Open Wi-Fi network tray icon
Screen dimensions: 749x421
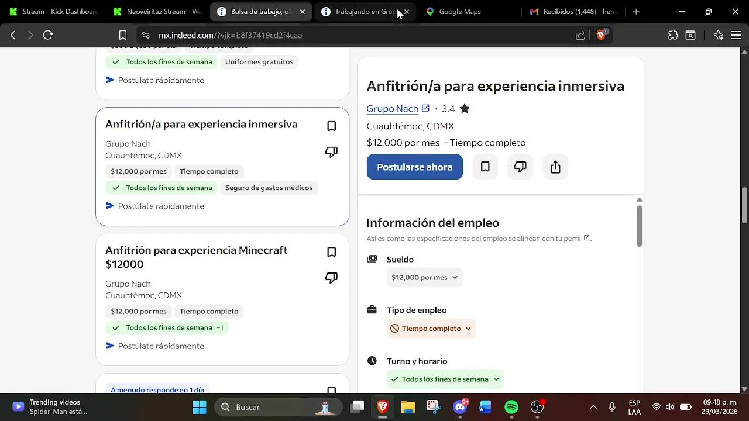(657, 407)
